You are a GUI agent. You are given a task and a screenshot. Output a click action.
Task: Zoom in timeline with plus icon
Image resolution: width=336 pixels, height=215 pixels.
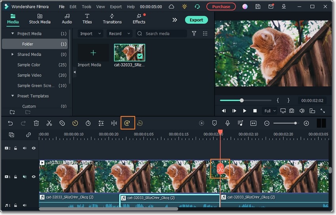point(306,124)
